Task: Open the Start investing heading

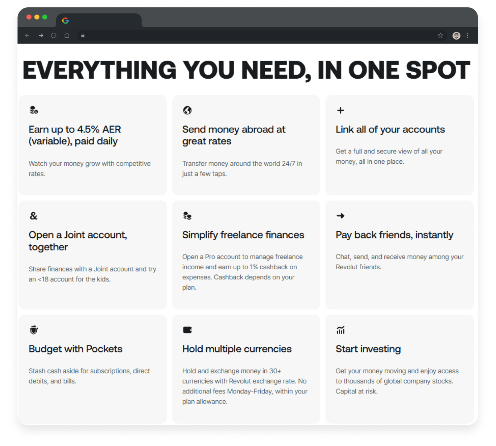Action: click(368, 349)
